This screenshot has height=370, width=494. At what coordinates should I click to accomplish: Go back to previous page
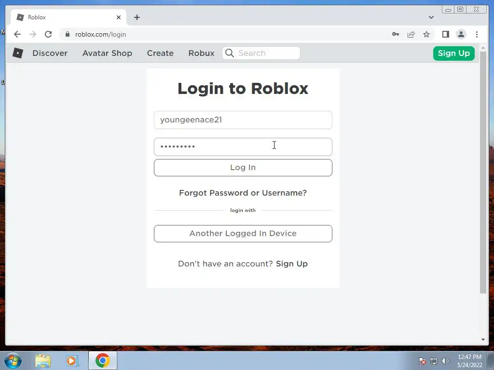pyautogui.click(x=17, y=34)
